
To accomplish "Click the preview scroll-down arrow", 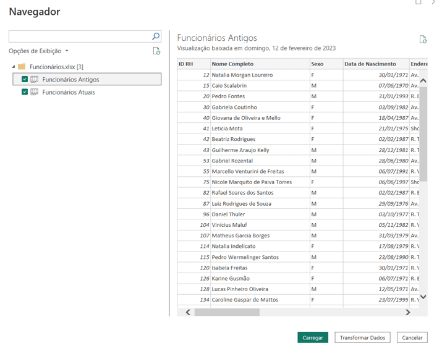I will (x=423, y=297).
